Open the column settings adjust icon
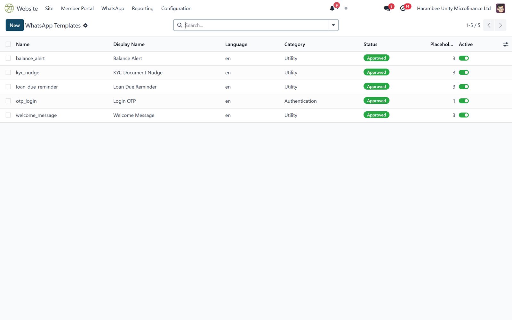Image resolution: width=512 pixels, height=320 pixels. point(506,44)
